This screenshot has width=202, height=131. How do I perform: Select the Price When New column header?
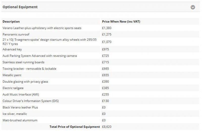pyautogui.click(x=121, y=21)
